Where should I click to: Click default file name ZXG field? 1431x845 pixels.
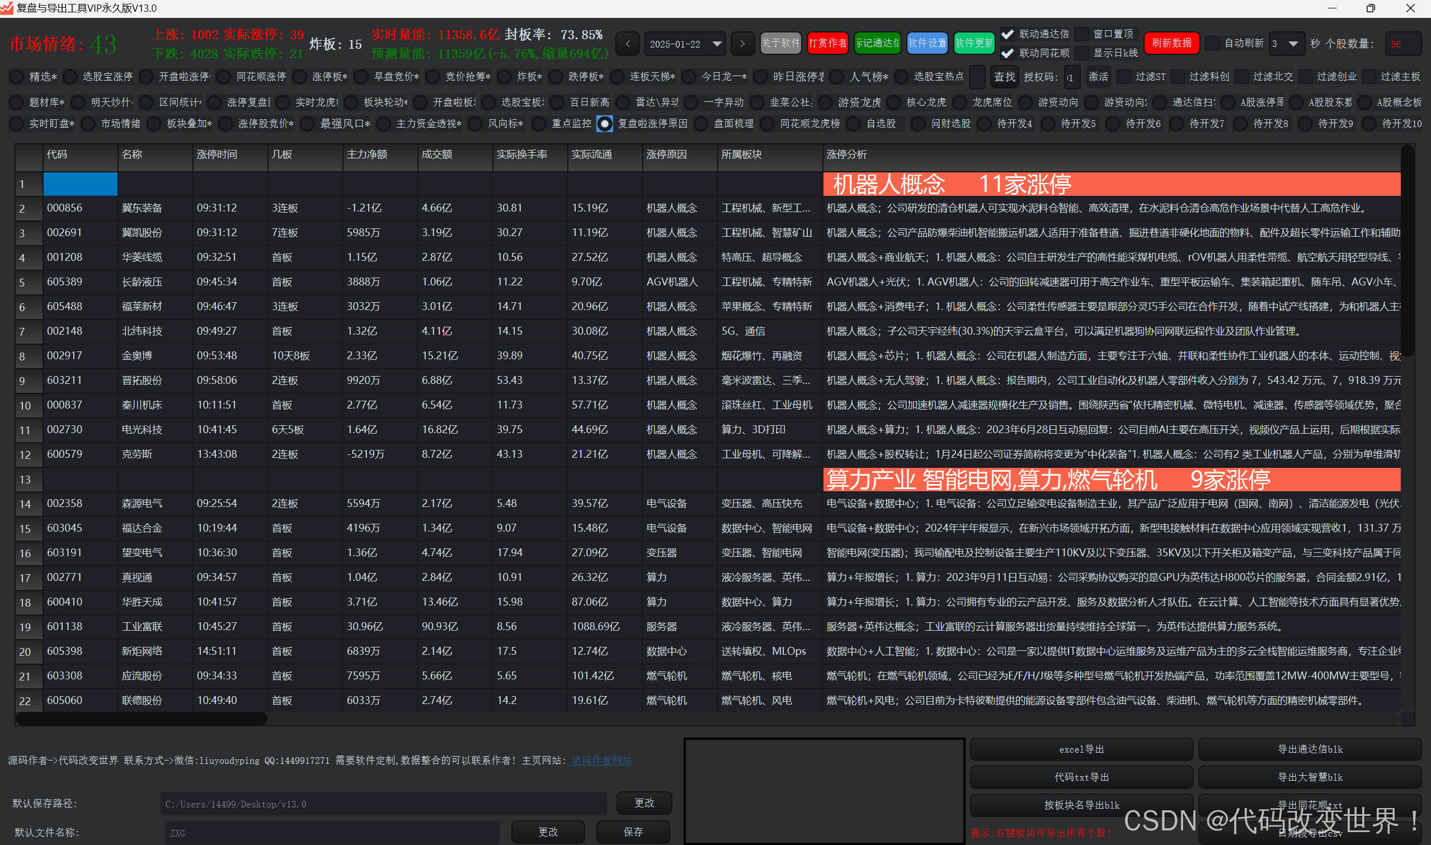coord(331,833)
